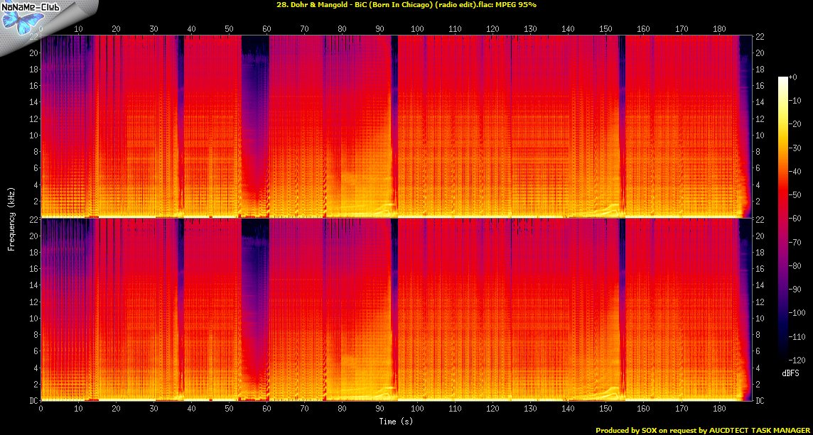Click the DC label at bottom-left of lower channel

33,401
